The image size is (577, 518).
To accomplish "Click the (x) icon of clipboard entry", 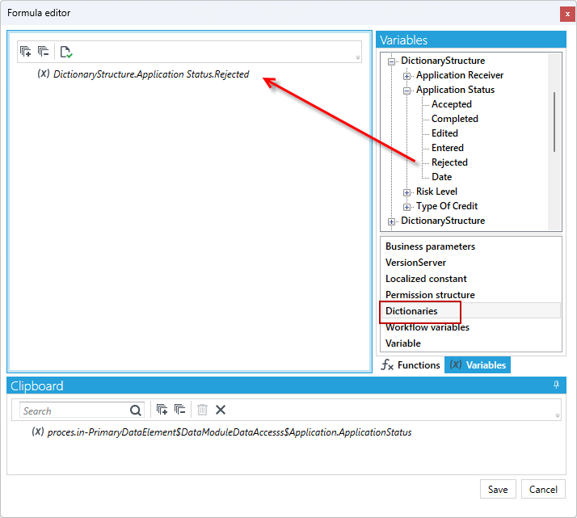I will [38, 432].
